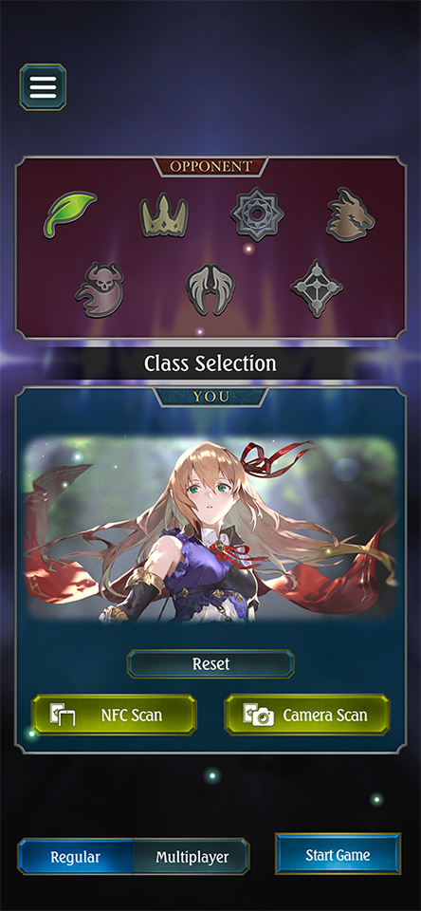Click the NFC cards icon
Image resolution: width=421 pixels, height=911 pixels.
63,716
